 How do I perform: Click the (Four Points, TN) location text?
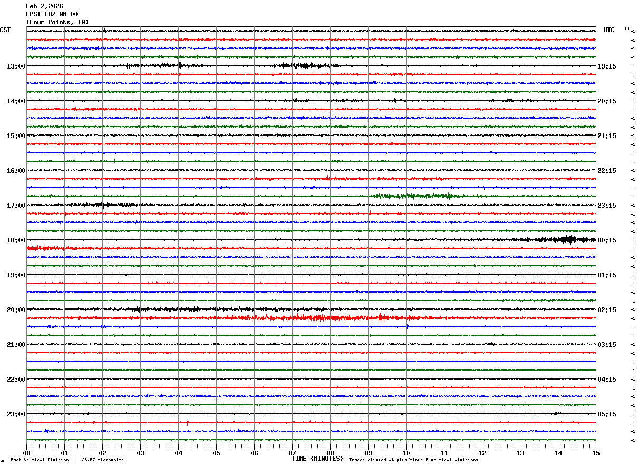coord(57,22)
